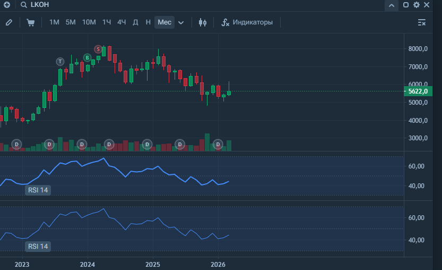
Task: Click the 2023 label on time axis
Action: [x=22, y=264]
